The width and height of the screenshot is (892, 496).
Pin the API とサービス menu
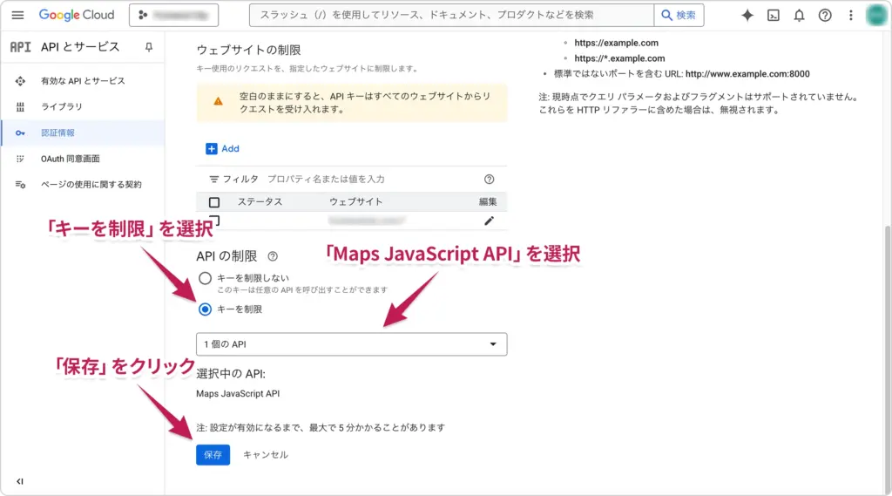point(148,47)
